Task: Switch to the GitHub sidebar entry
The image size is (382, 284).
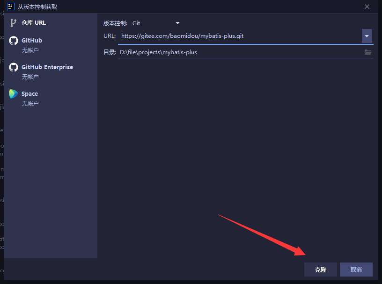Action: pyautogui.click(x=32, y=41)
